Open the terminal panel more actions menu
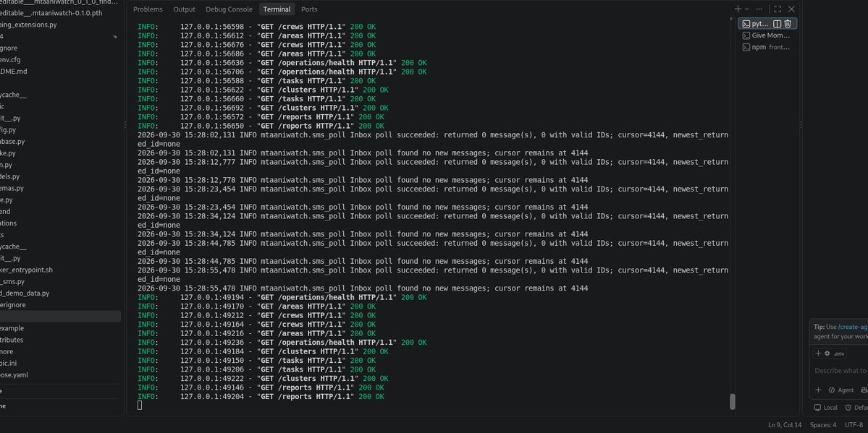The width and height of the screenshot is (868, 433). point(759,9)
